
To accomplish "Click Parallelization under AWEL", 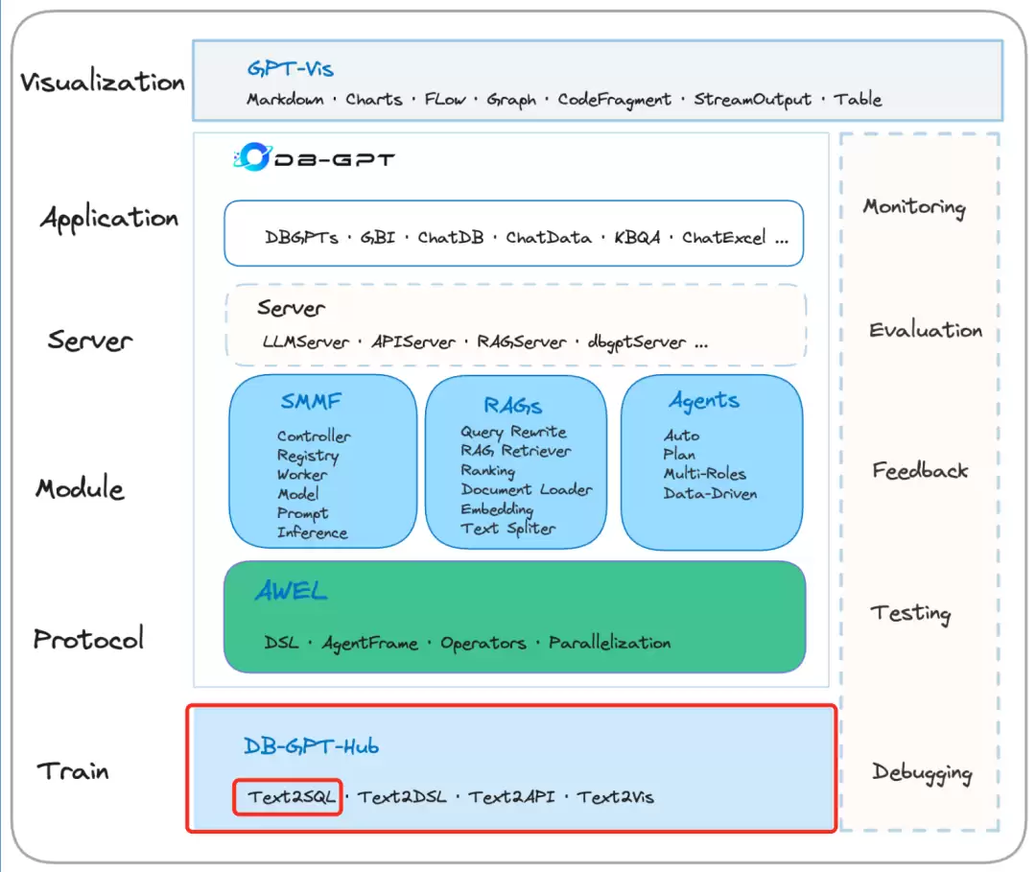I will [x=609, y=643].
